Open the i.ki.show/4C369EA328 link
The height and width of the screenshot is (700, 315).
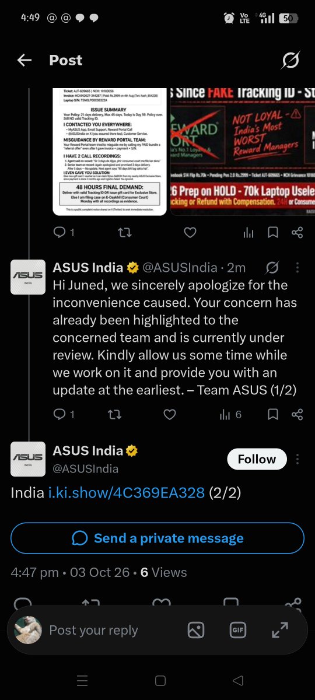126,493
